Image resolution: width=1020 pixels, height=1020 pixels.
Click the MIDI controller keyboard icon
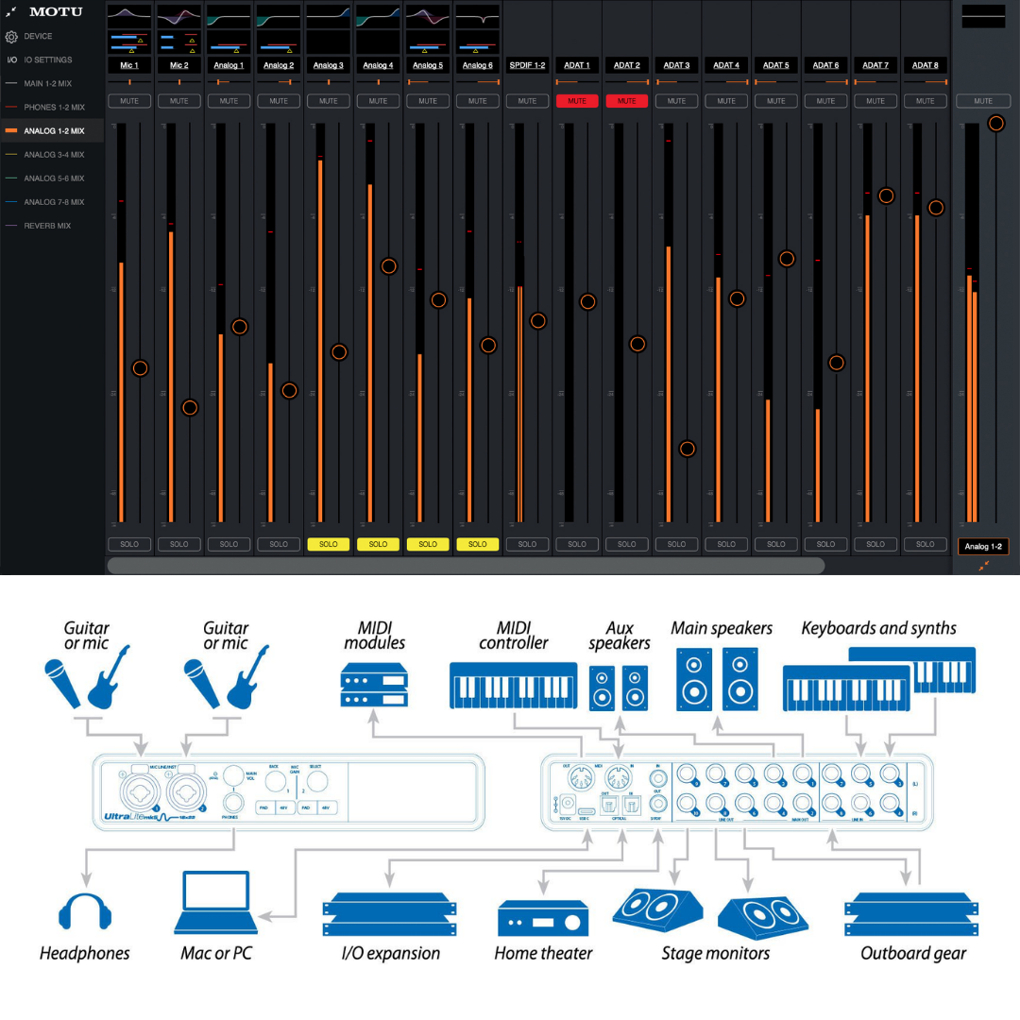513,685
